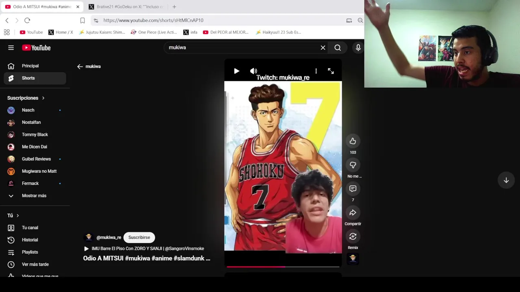Open the comments for the Short
This screenshot has height=292, width=520.
tap(353, 189)
